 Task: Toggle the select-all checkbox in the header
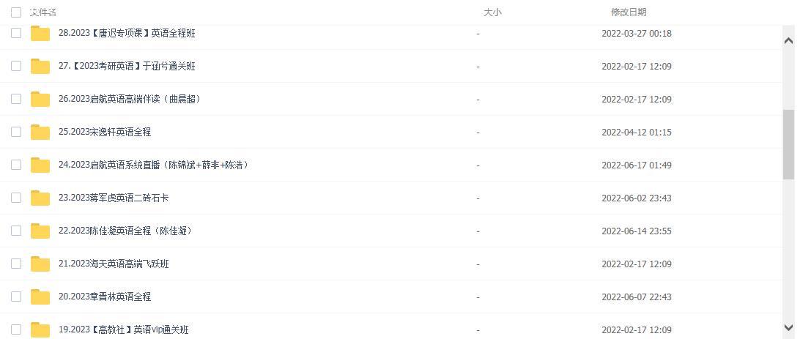tap(16, 12)
